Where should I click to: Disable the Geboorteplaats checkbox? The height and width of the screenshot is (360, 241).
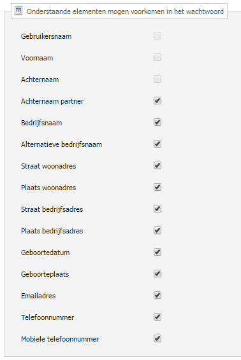click(x=157, y=273)
